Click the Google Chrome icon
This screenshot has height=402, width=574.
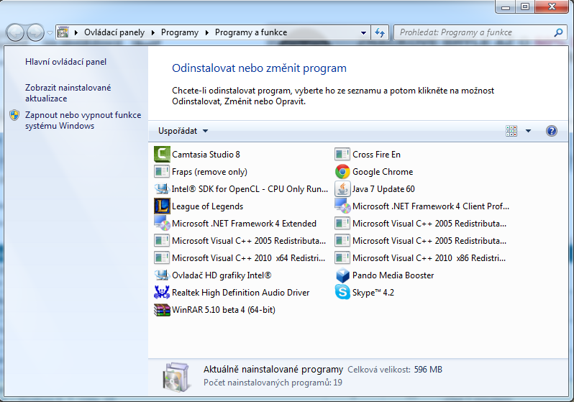tap(342, 171)
